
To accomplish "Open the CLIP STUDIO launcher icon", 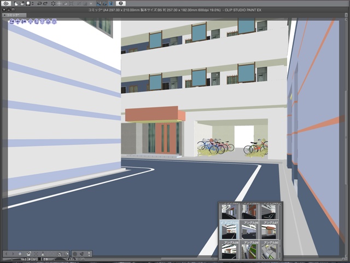I will coord(6,3).
